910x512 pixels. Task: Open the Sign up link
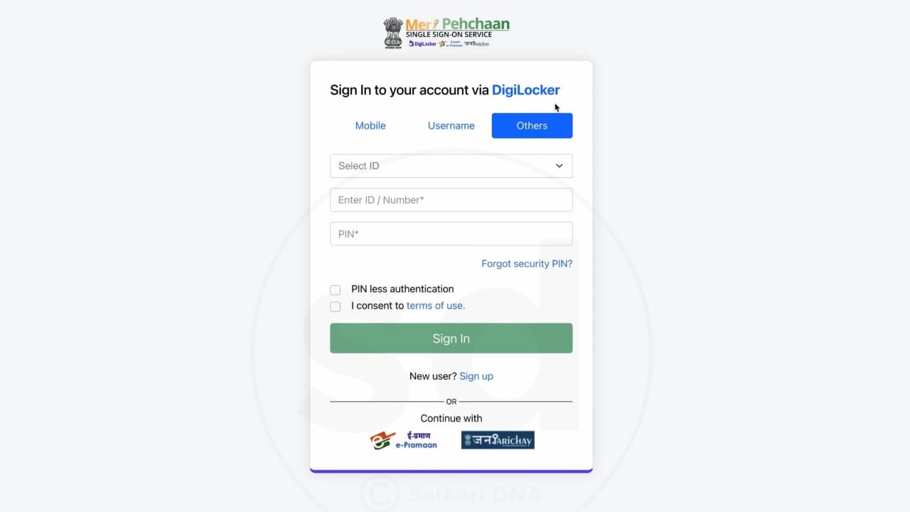point(476,376)
